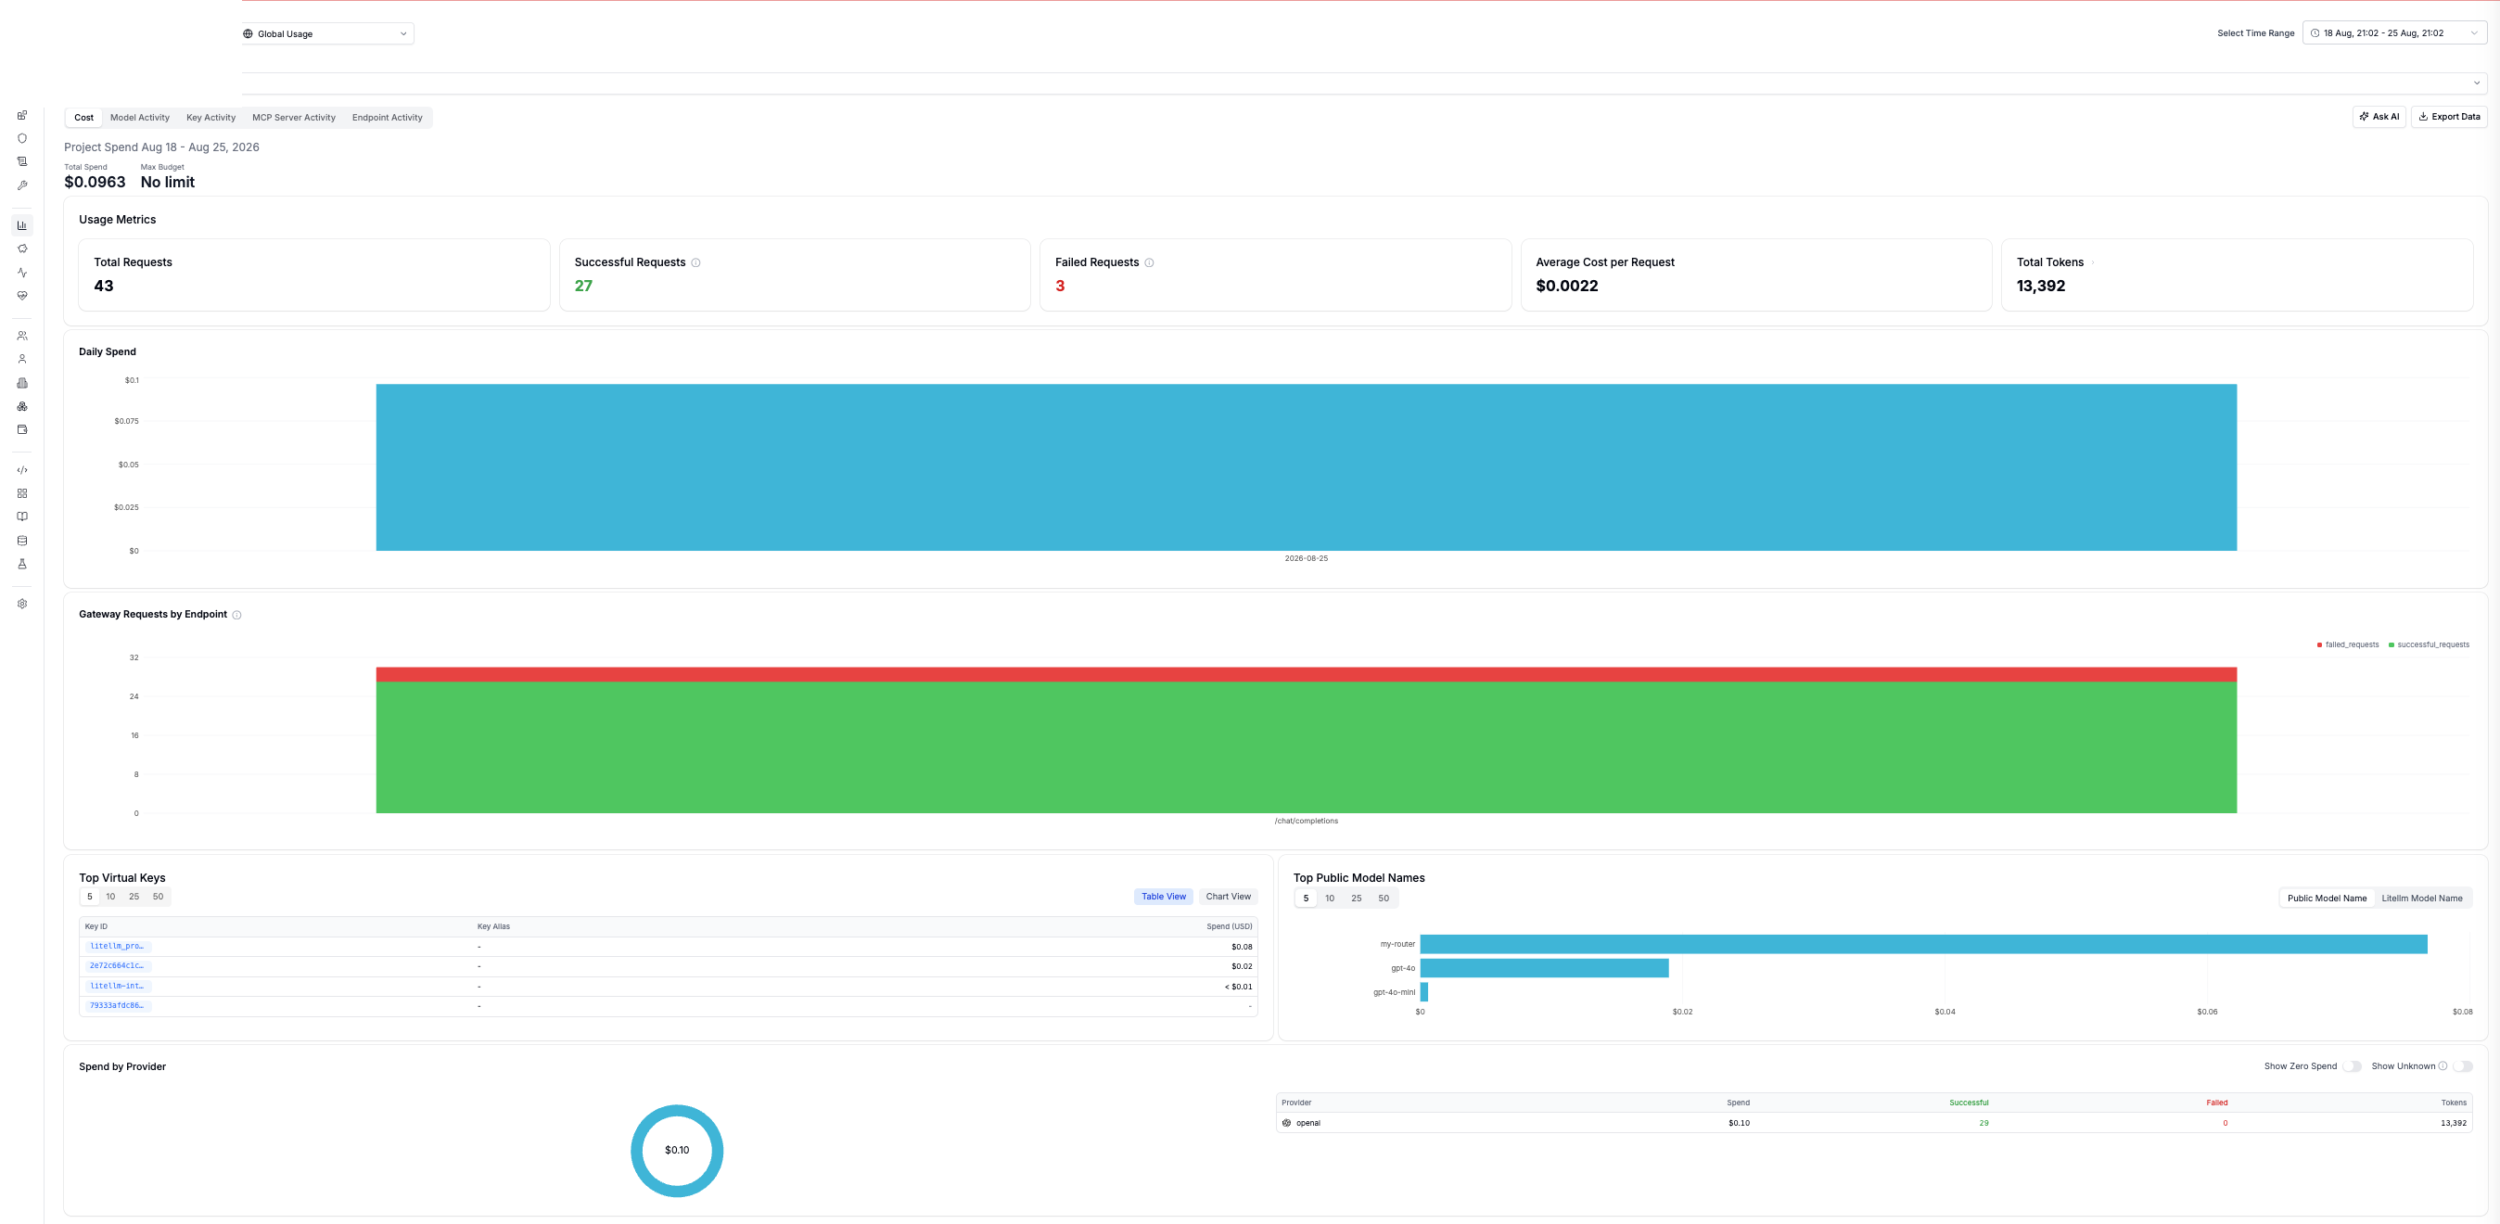Click the code brackets API icon in the sidebar

click(22, 470)
